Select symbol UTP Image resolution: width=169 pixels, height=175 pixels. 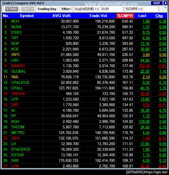click(15, 99)
